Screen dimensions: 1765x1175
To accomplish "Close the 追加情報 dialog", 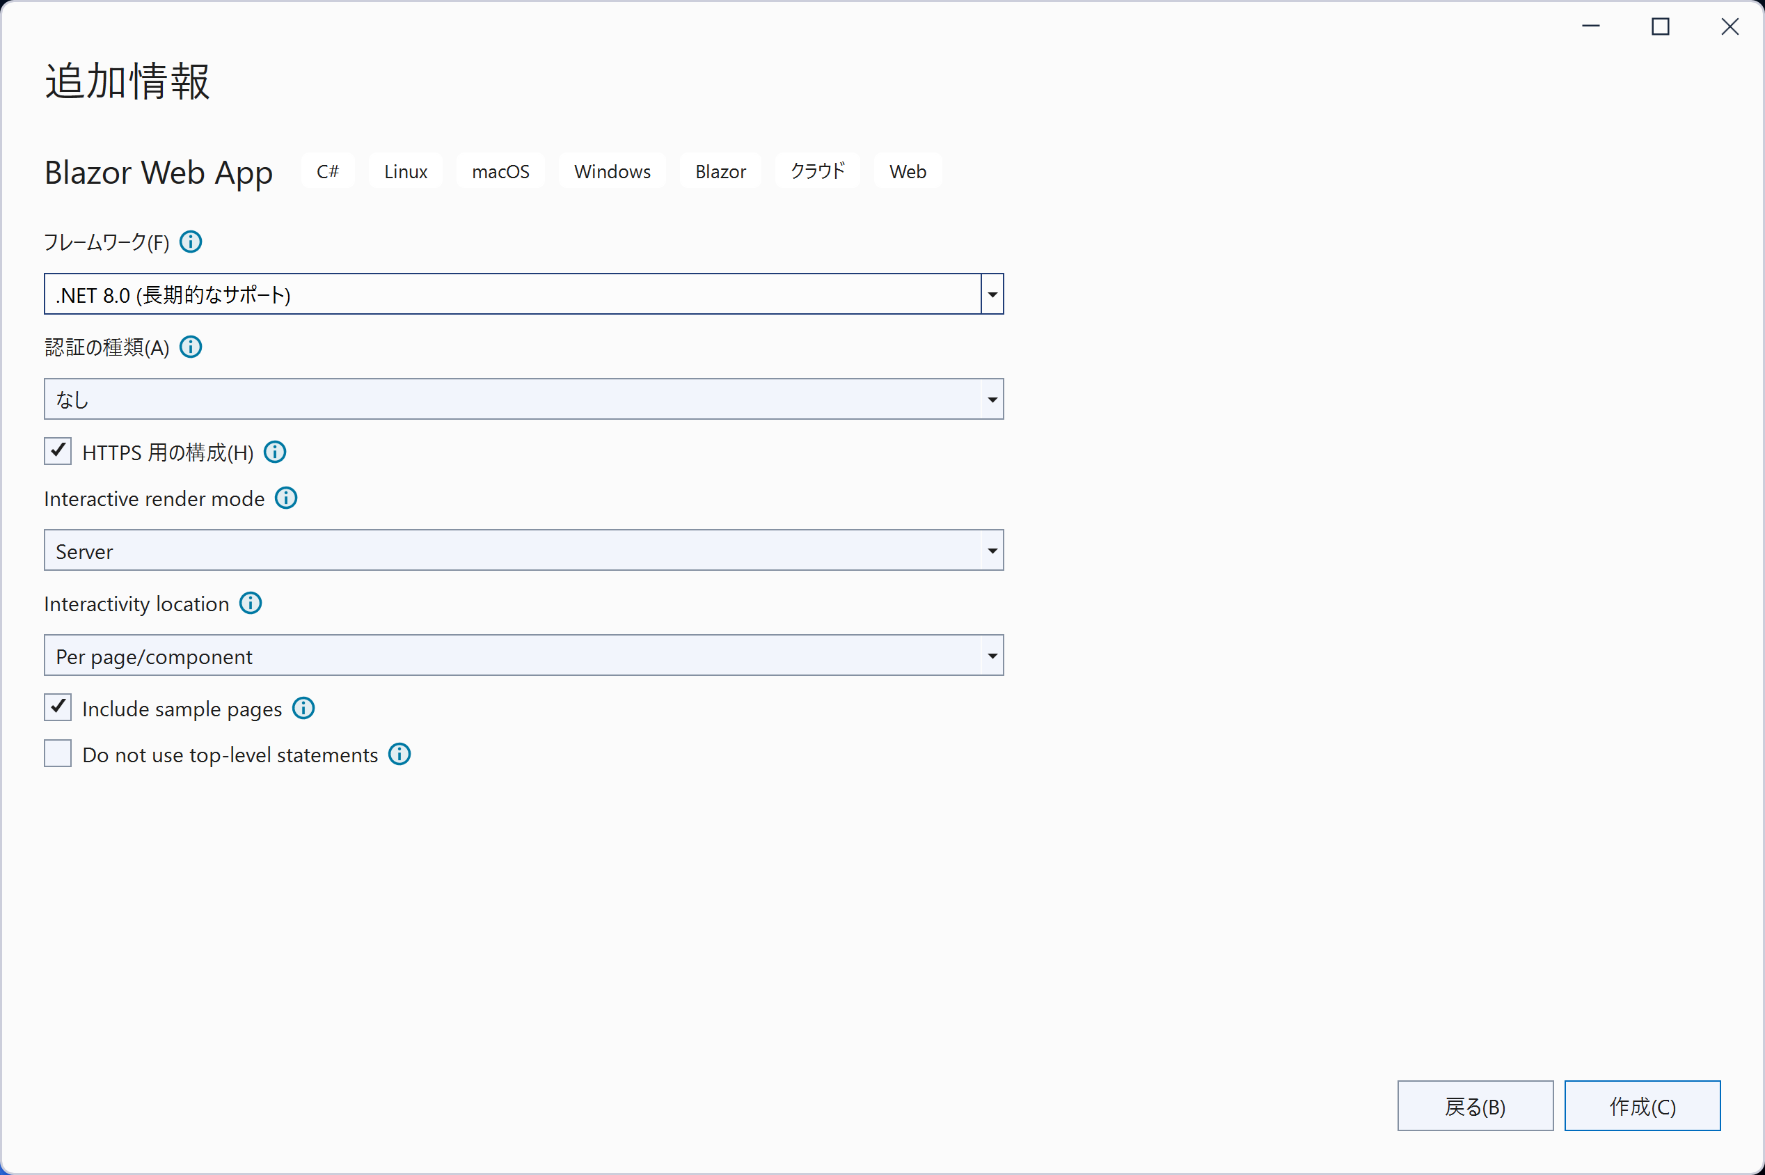I will (1730, 27).
